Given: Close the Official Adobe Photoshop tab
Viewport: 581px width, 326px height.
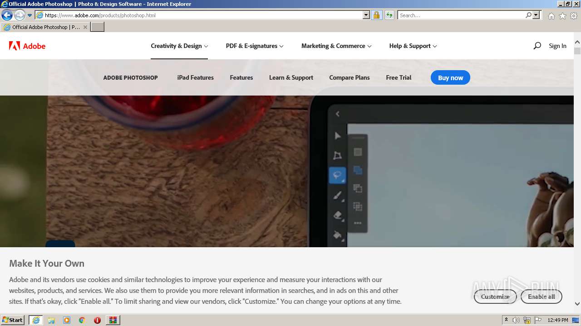Looking at the screenshot, I should [x=85, y=27].
